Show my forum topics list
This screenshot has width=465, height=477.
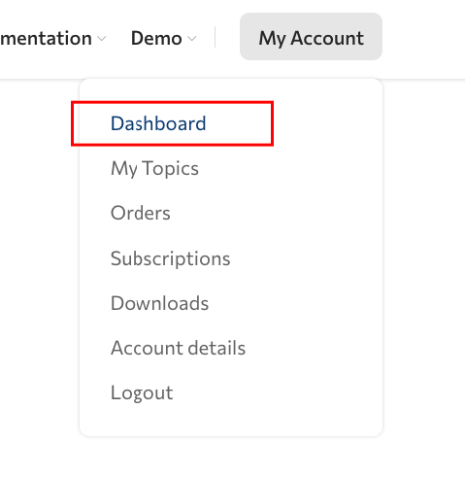154,168
